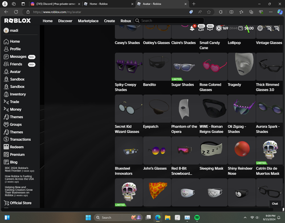This screenshot has height=223, width=285.
Task: Select Marketplace in top navigation
Action: tap(88, 21)
